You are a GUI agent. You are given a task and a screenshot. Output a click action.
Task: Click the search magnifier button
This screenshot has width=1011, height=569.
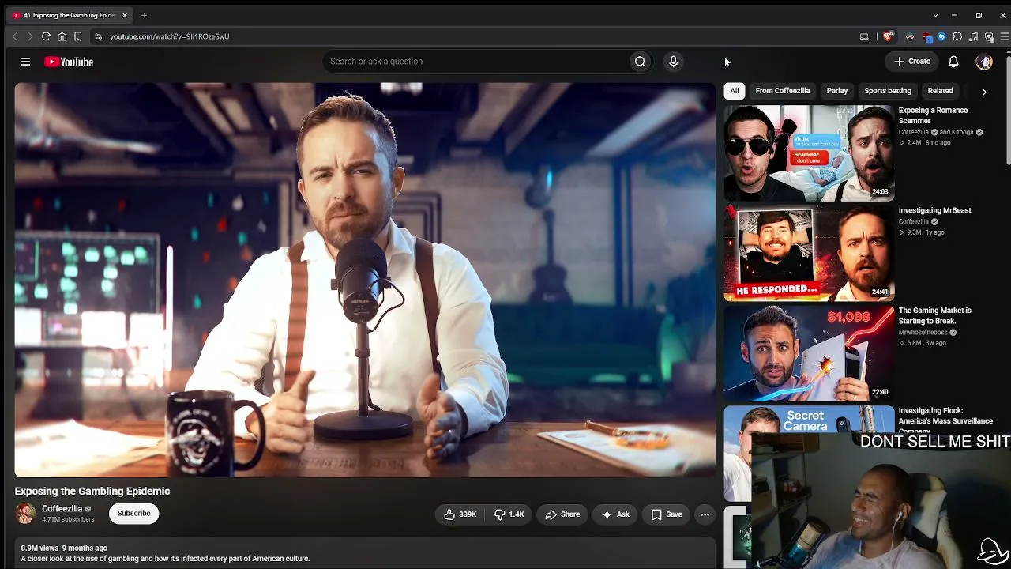tap(641, 62)
